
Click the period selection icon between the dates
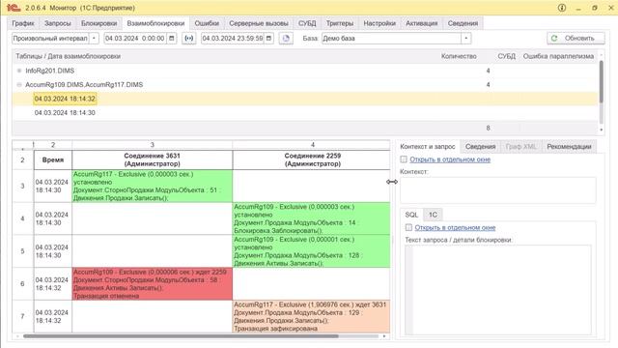pos(189,39)
